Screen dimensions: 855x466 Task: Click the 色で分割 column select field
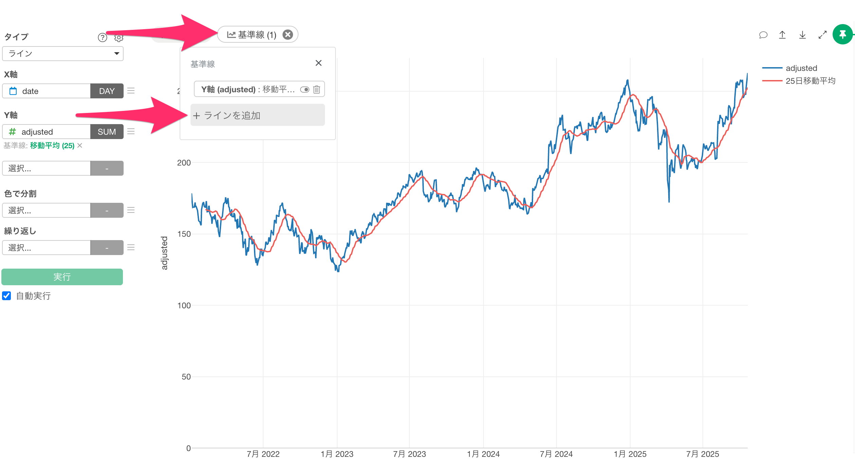pyautogui.click(x=47, y=210)
